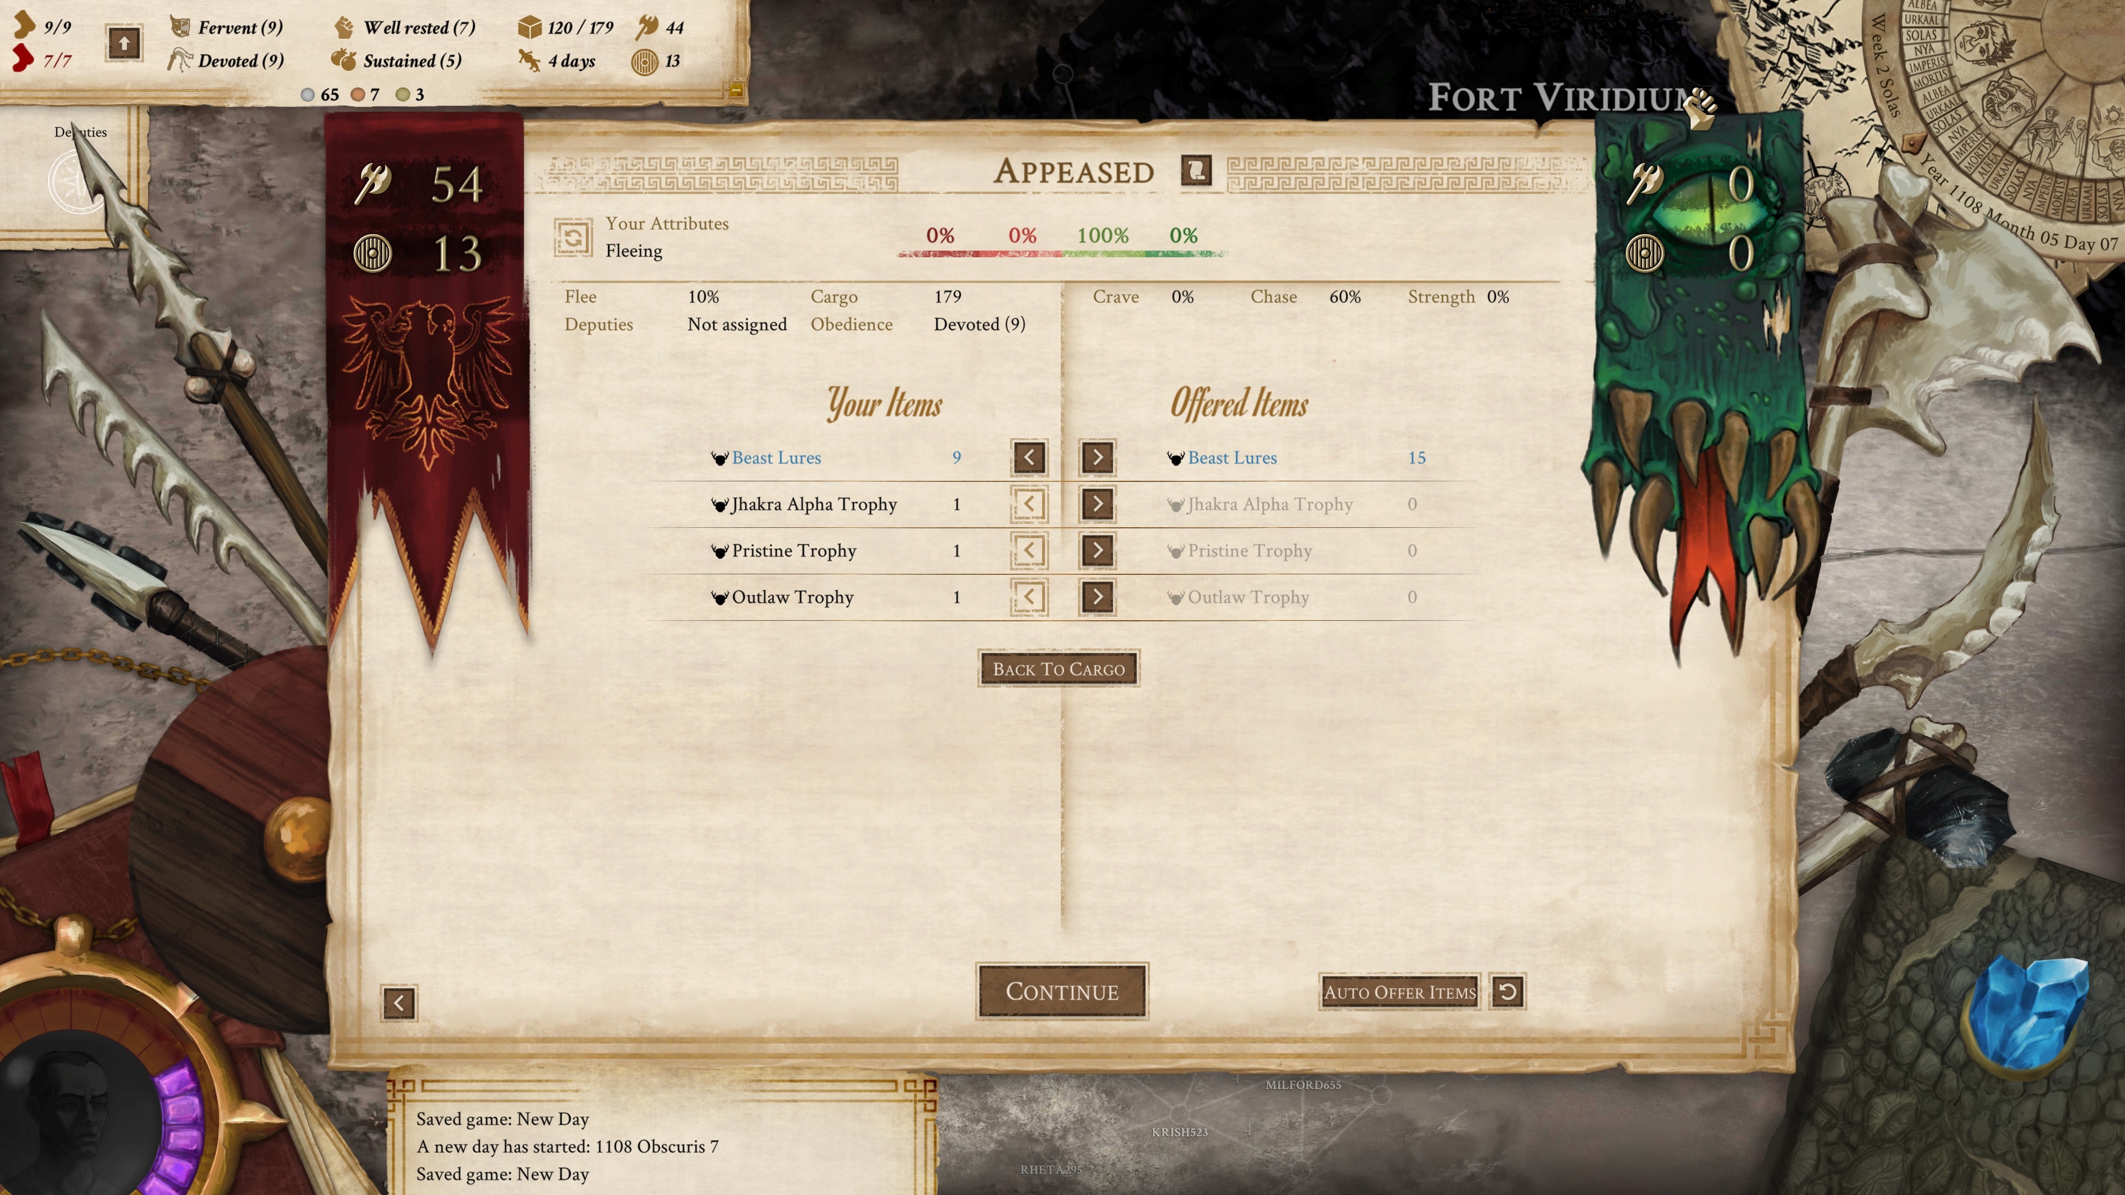Image resolution: width=2125 pixels, height=1195 pixels.
Task: Click the gold coin icon showing 3
Action: point(402,95)
